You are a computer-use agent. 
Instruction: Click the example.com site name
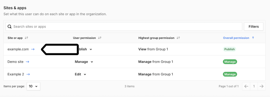pos(18,49)
